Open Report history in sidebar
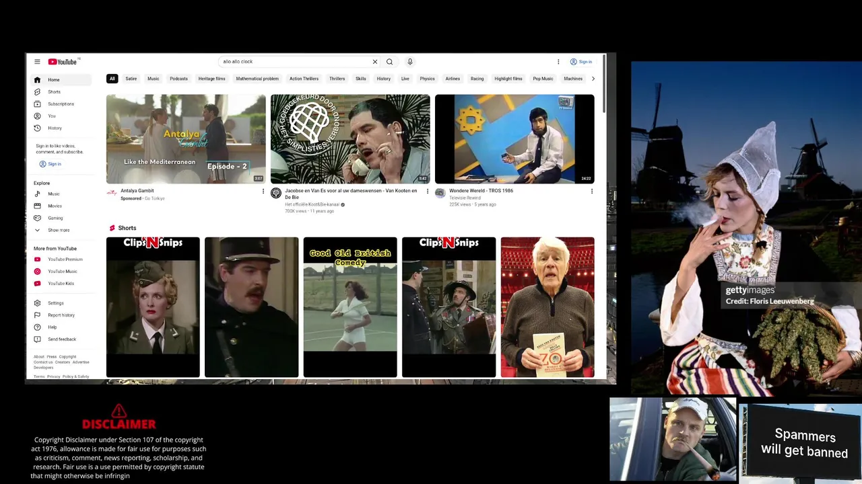 click(62, 315)
